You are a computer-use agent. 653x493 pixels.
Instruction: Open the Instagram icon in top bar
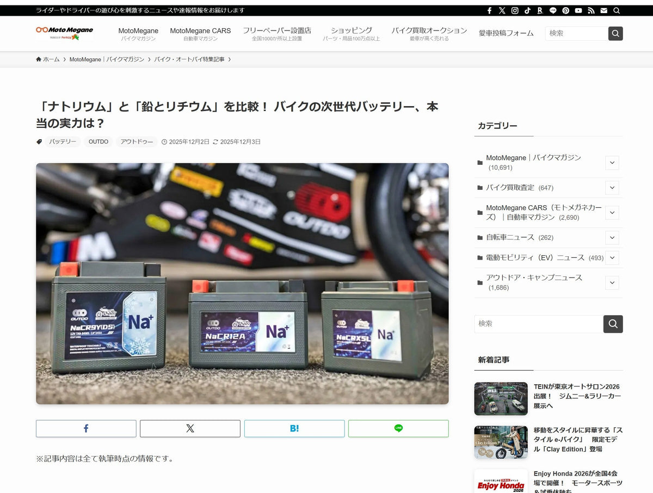[515, 10]
